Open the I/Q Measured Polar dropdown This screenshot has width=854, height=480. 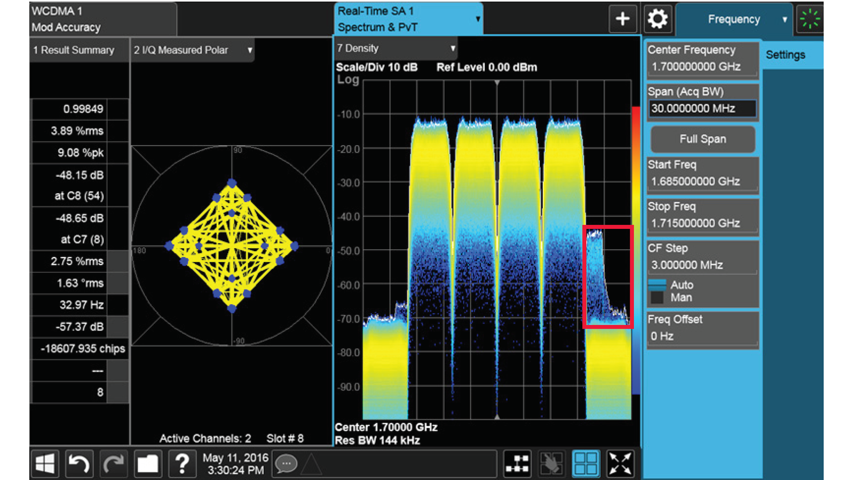click(x=192, y=50)
